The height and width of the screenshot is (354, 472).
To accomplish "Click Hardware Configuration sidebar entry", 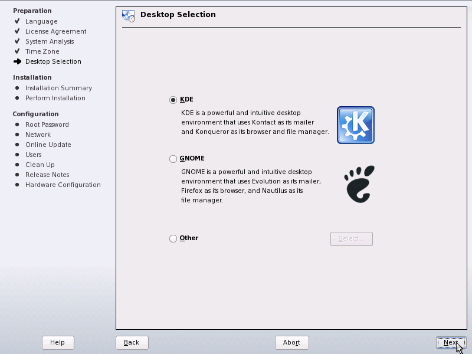I will [x=63, y=185].
